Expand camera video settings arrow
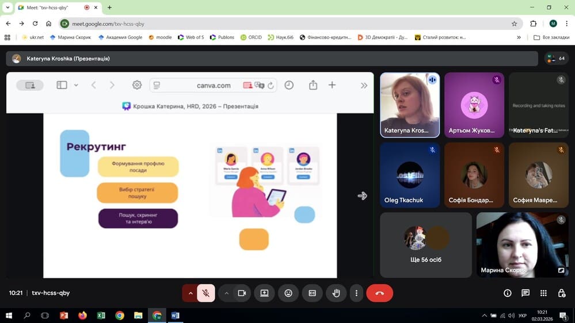The height and width of the screenshot is (323, 575). click(x=227, y=293)
